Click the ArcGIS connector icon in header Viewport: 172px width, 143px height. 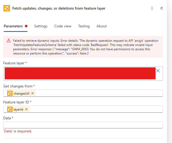pyautogui.click(x=7, y=8)
